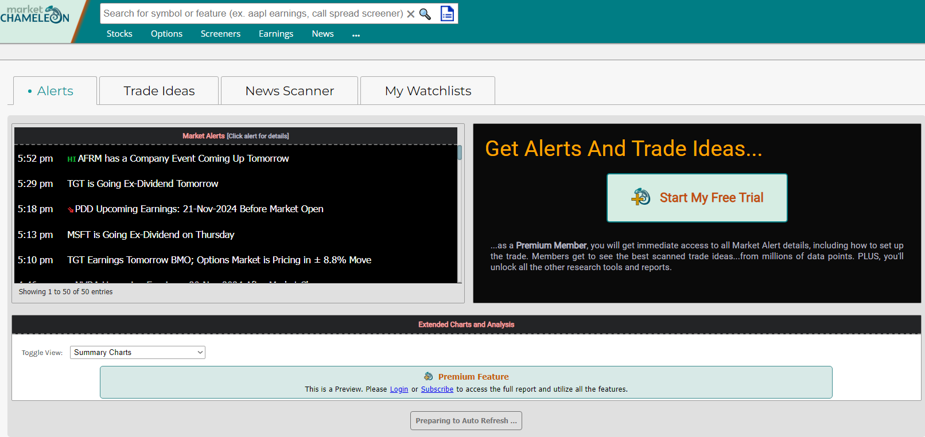This screenshot has width=925, height=437.
Task: Click the market alerts list scrollbar thumb
Action: click(x=460, y=153)
